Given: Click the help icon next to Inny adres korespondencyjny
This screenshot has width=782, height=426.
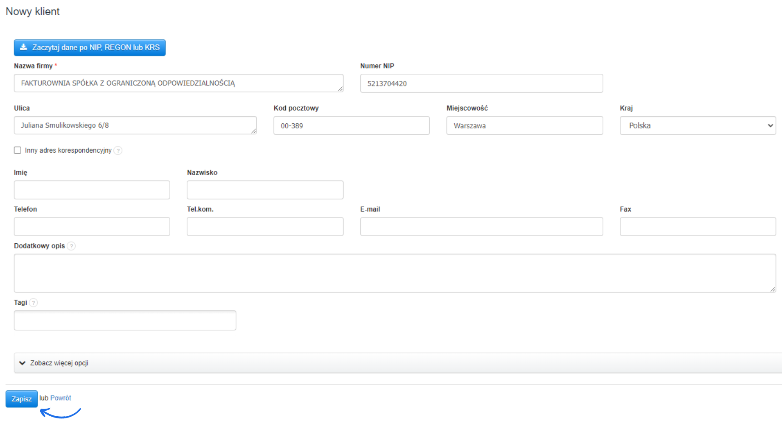Looking at the screenshot, I should (x=118, y=150).
